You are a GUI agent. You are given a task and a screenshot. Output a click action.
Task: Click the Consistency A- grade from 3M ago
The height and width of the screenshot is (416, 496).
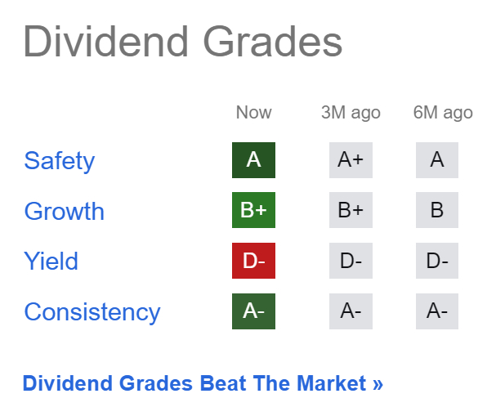tap(351, 311)
